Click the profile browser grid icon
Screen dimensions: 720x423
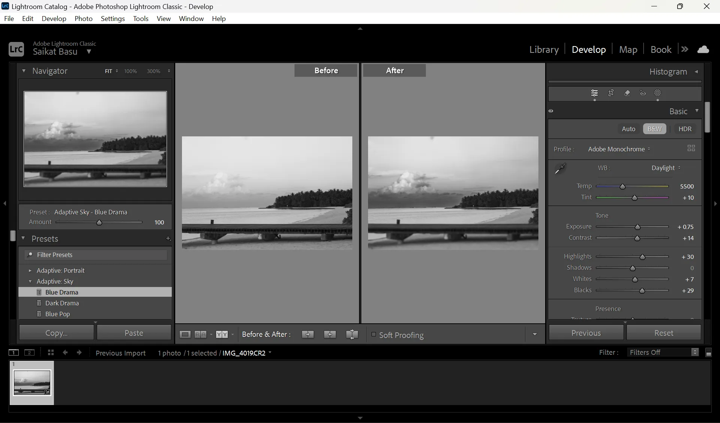pyautogui.click(x=691, y=148)
